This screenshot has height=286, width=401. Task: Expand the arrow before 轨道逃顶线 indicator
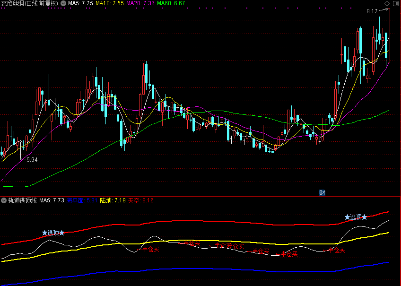point(4,200)
